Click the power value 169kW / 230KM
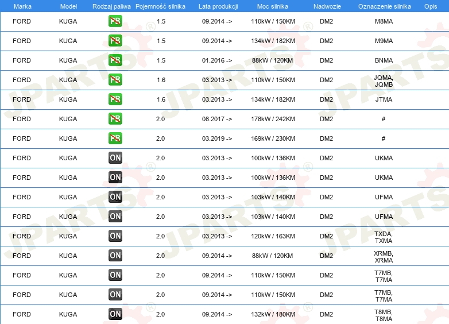 [273, 138]
